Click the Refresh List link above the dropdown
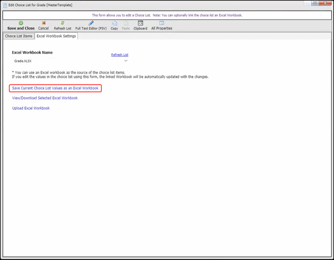334x260 pixels. (120, 55)
